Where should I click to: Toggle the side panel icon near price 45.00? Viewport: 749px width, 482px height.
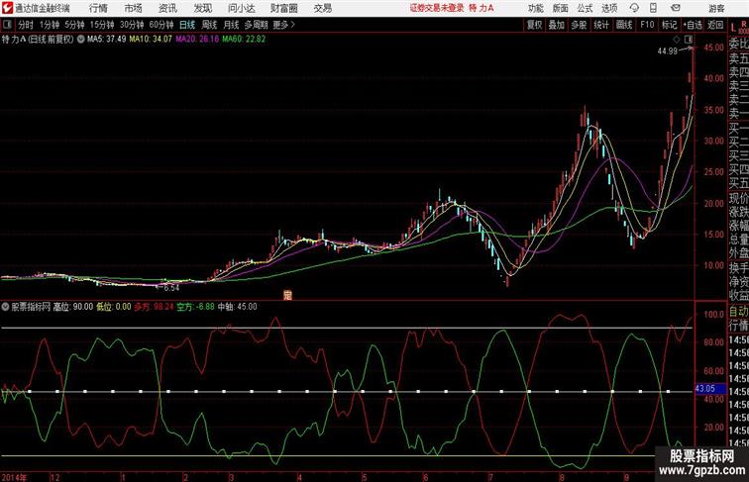coord(689,40)
